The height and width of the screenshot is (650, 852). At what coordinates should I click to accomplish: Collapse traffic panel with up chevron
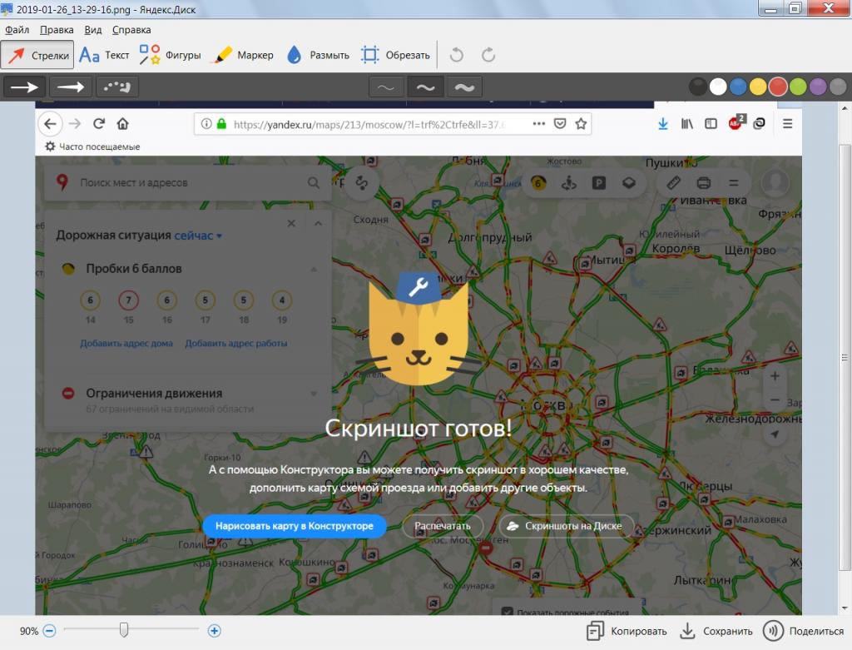pyautogui.click(x=319, y=223)
